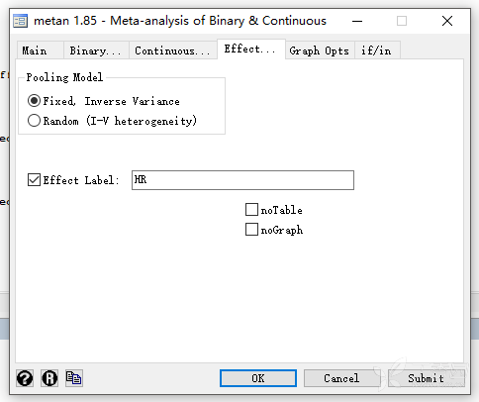Viewport: 479px width, 402px height.
Task: Uncheck the Effect Label checkbox
Action: (34, 180)
